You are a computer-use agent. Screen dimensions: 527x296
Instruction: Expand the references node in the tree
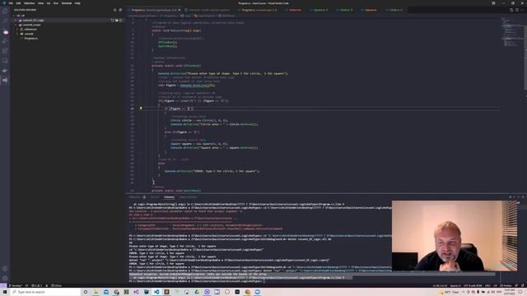pos(18,30)
